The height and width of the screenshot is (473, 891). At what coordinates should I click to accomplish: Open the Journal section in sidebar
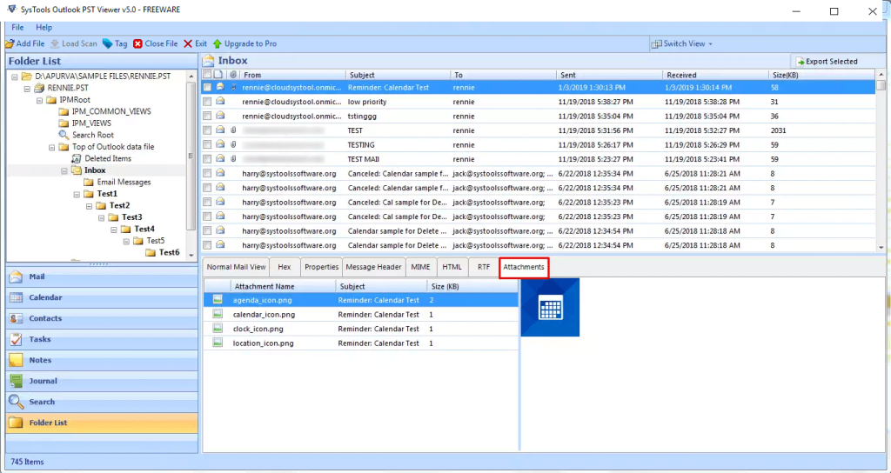[103, 381]
